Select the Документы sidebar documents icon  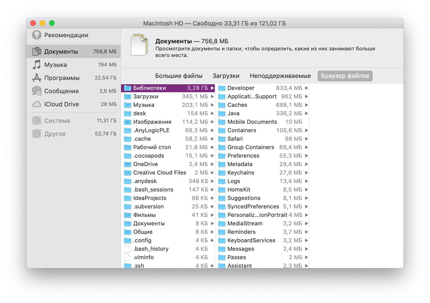[37, 51]
